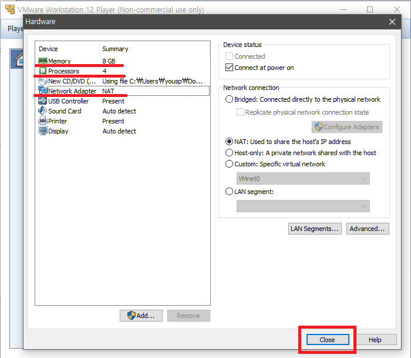Click the VMware Workstation title bar icon
The image size is (411, 358).
click(10, 9)
